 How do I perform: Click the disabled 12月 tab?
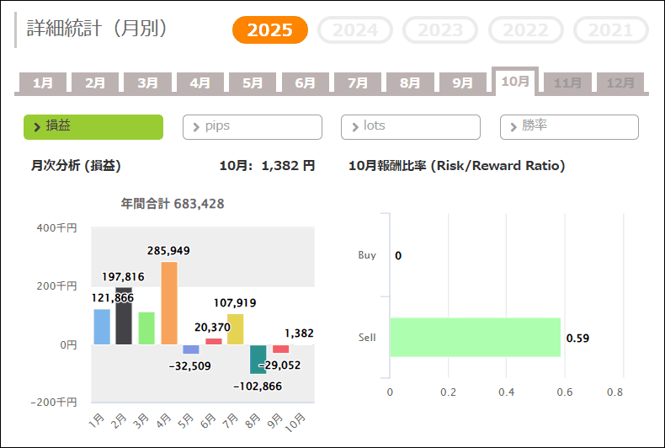620,83
